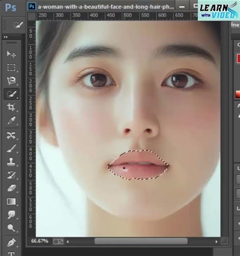Screen dimensions: 240x256
Task: Select the Smudge tool
Action: [11, 215]
